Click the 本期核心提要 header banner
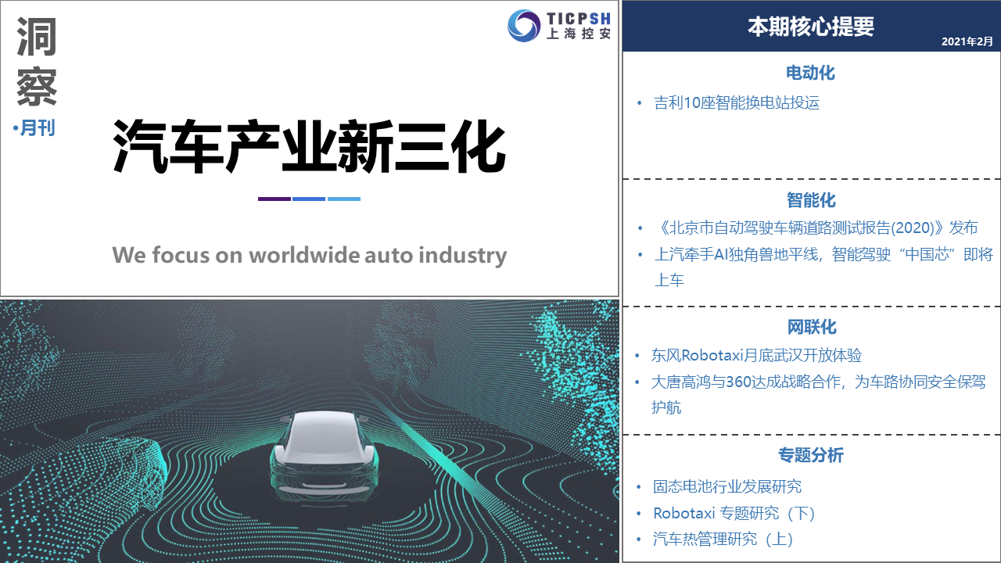Image resolution: width=1001 pixels, height=563 pixels. click(x=810, y=27)
